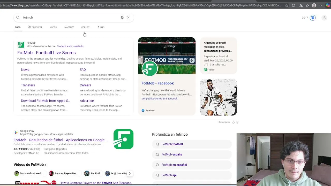Click Traducir este resultado link
Image resolution: width=331 pixels, height=186 pixels.
[70, 46]
